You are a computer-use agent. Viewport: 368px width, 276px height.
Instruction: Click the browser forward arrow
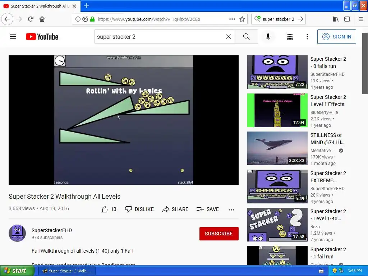(x=19, y=19)
